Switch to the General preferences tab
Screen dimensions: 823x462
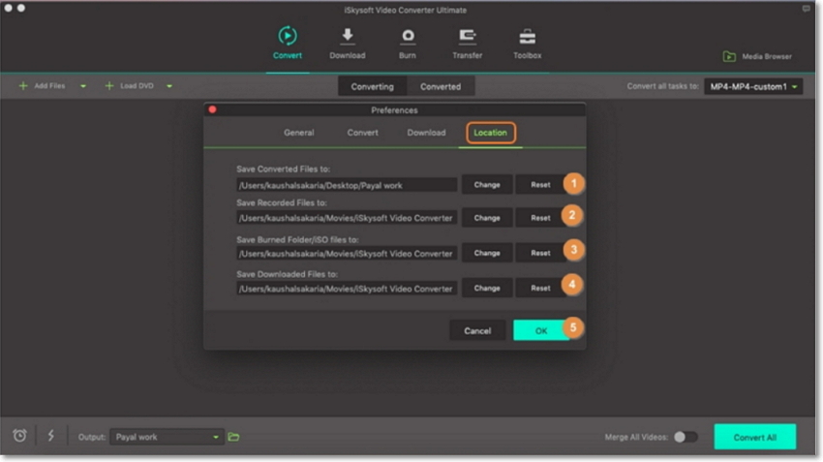(x=298, y=133)
